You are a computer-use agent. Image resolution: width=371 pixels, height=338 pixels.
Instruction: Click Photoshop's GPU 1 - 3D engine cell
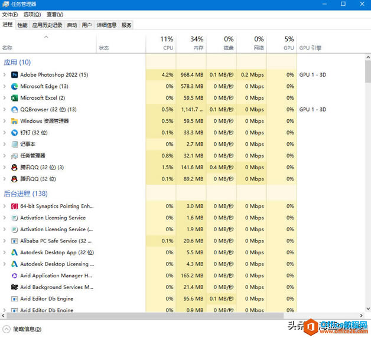click(x=313, y=75)
